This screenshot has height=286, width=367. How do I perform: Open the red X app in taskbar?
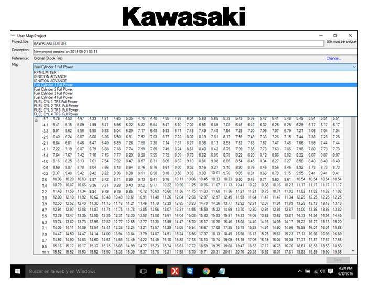pos(175,271)
